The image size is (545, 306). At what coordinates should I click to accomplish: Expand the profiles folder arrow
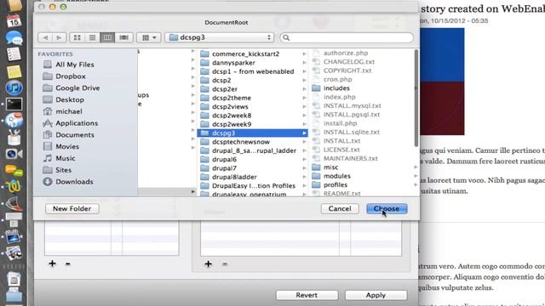click(416, 185)
